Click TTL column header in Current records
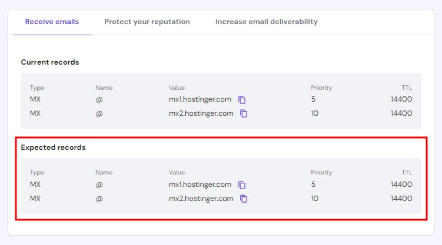The height and width of the screenshot is (245, 442). click(406, 88)
